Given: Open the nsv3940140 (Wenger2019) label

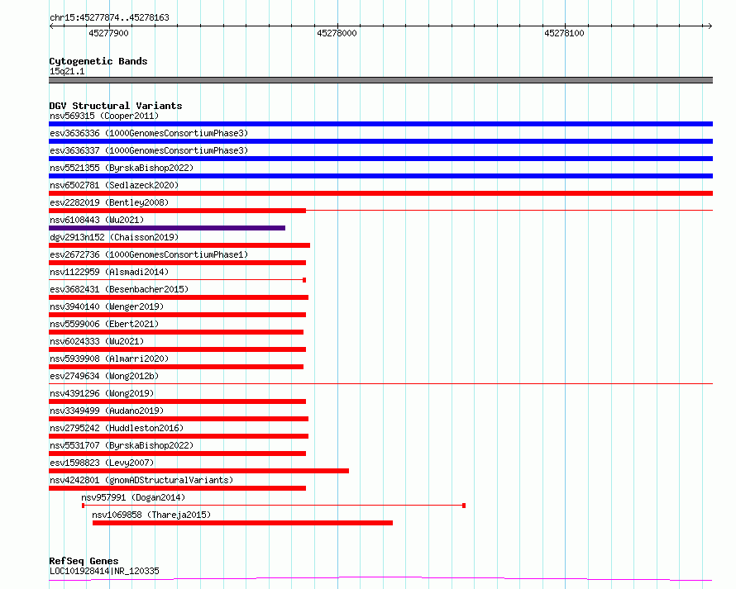Looking at the screenshot, I should tap(107, 306).
